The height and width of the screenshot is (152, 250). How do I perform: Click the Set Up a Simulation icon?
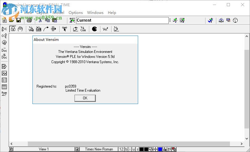pyautogui.click(x=72, y=20)
